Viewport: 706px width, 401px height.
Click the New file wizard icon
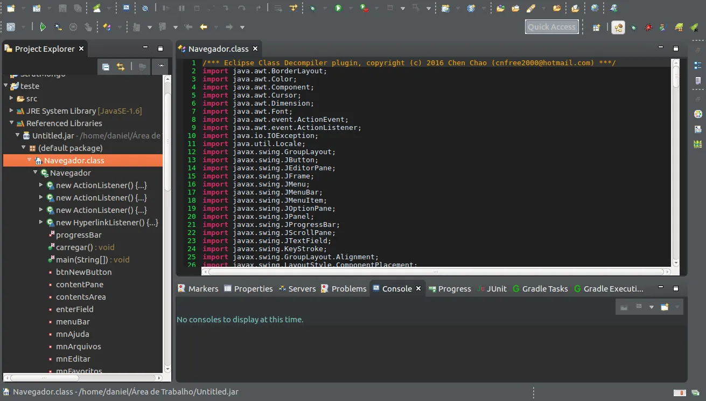(11, 8)
